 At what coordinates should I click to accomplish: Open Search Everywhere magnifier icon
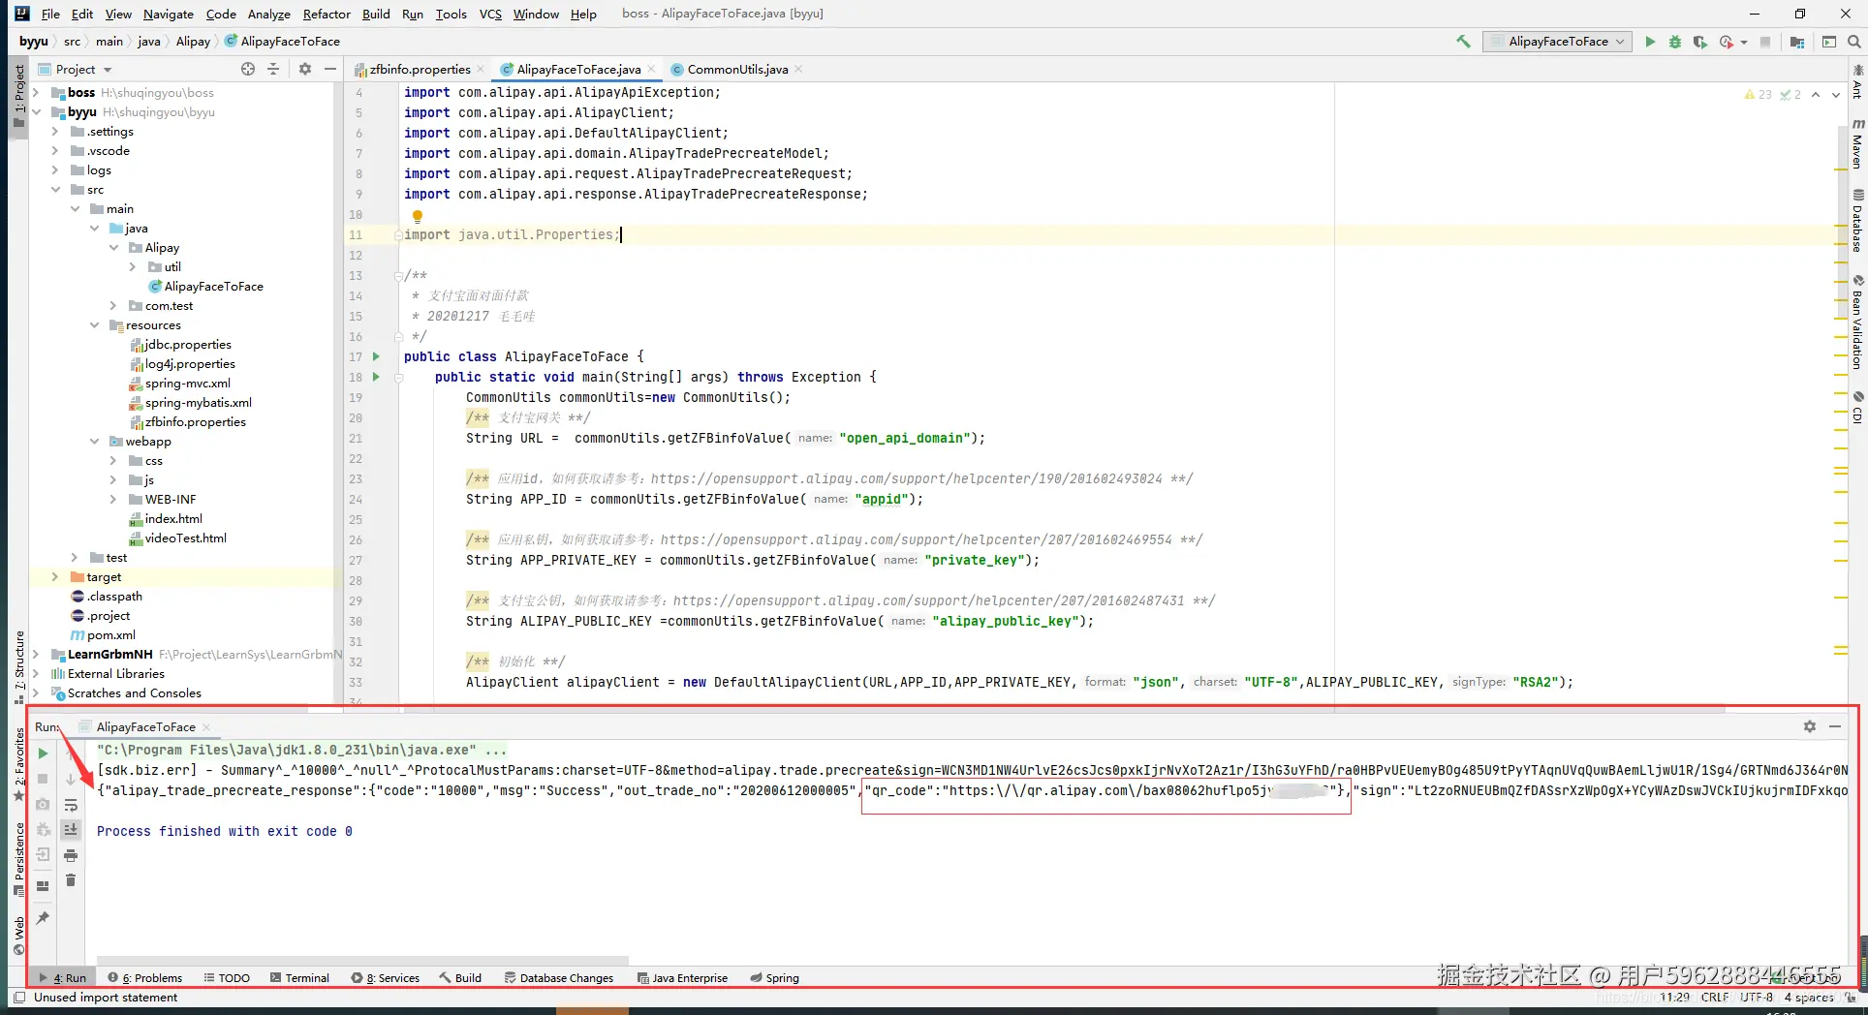tap(1854, 42)
